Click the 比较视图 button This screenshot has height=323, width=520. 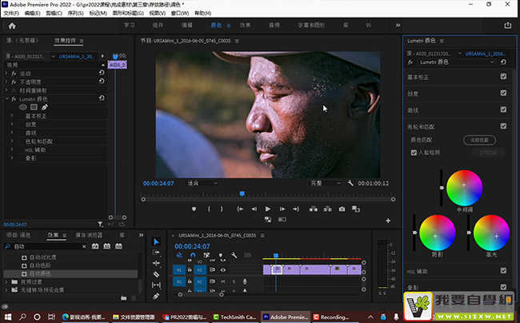coord(479,140)
